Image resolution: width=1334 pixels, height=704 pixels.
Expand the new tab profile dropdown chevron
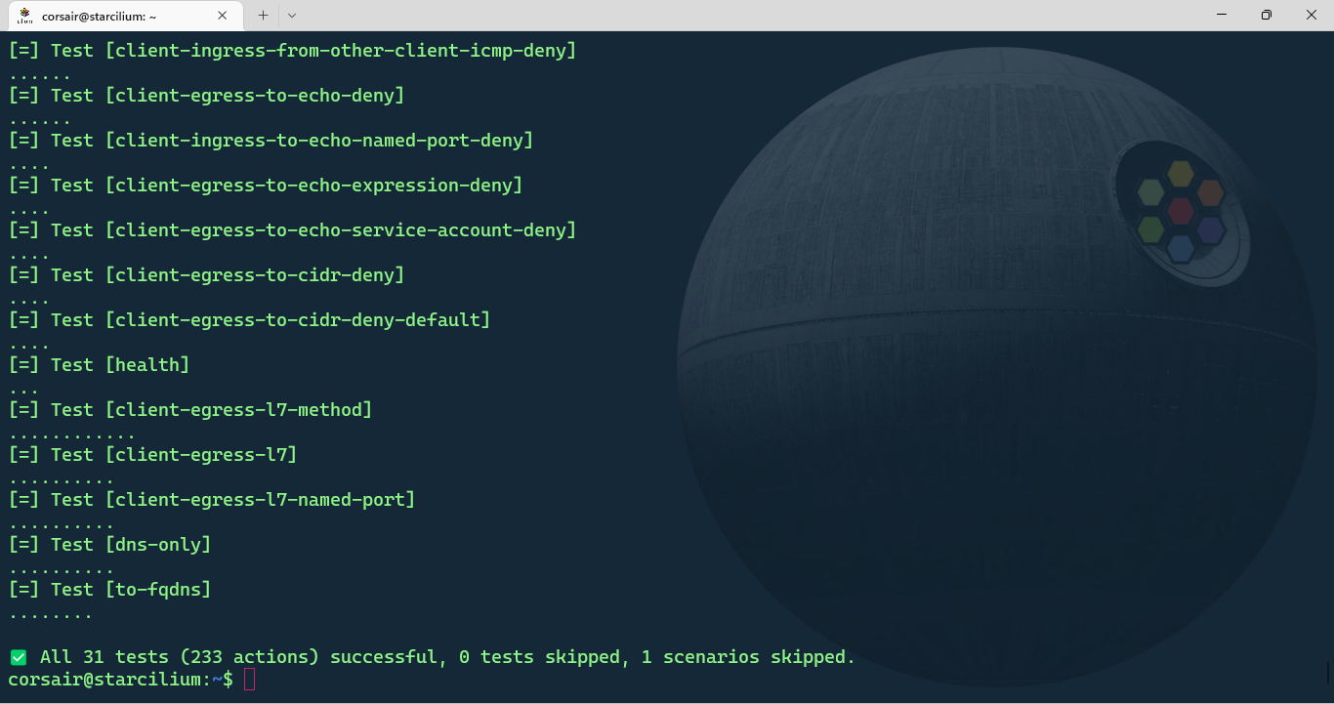pyautogui.click(x=292, y=16)
